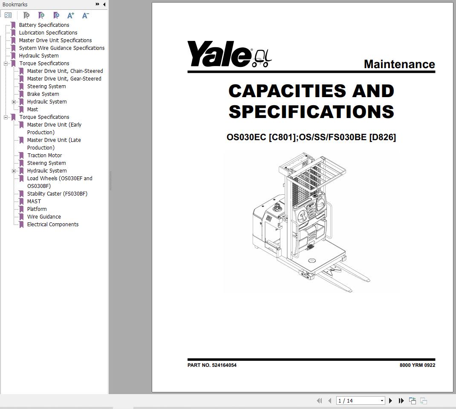Select the Platform bookmark

click(x=37, y=209)
